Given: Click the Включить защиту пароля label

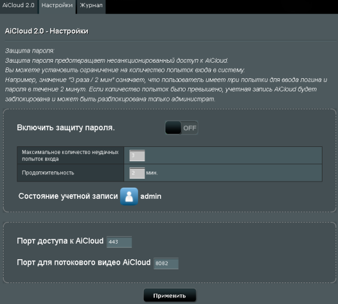Looking at the screenshot, I should [x=66, y=128].
